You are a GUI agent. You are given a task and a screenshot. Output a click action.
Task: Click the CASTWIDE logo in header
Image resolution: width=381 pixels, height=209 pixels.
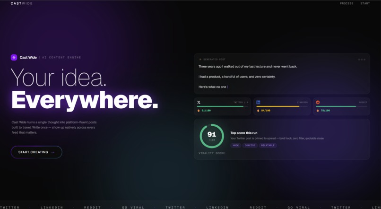point(22,3)
